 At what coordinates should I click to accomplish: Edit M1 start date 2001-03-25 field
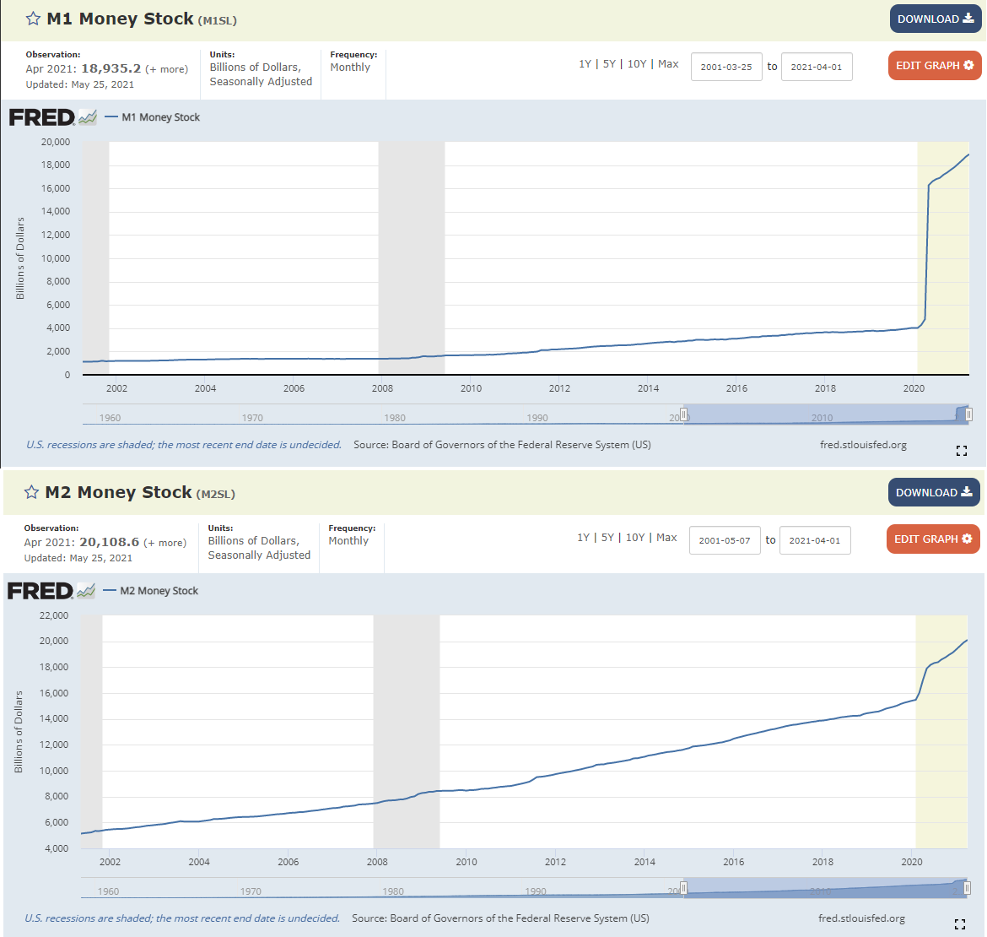(726, 67)
